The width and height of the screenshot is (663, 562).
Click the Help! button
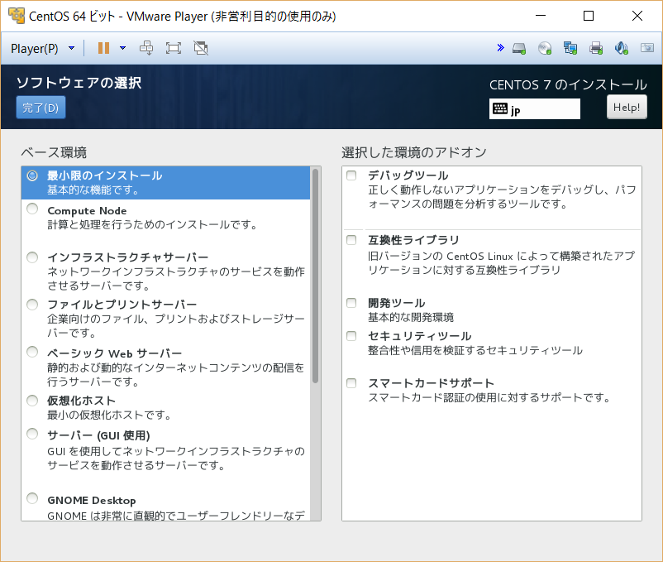(627, 106)
